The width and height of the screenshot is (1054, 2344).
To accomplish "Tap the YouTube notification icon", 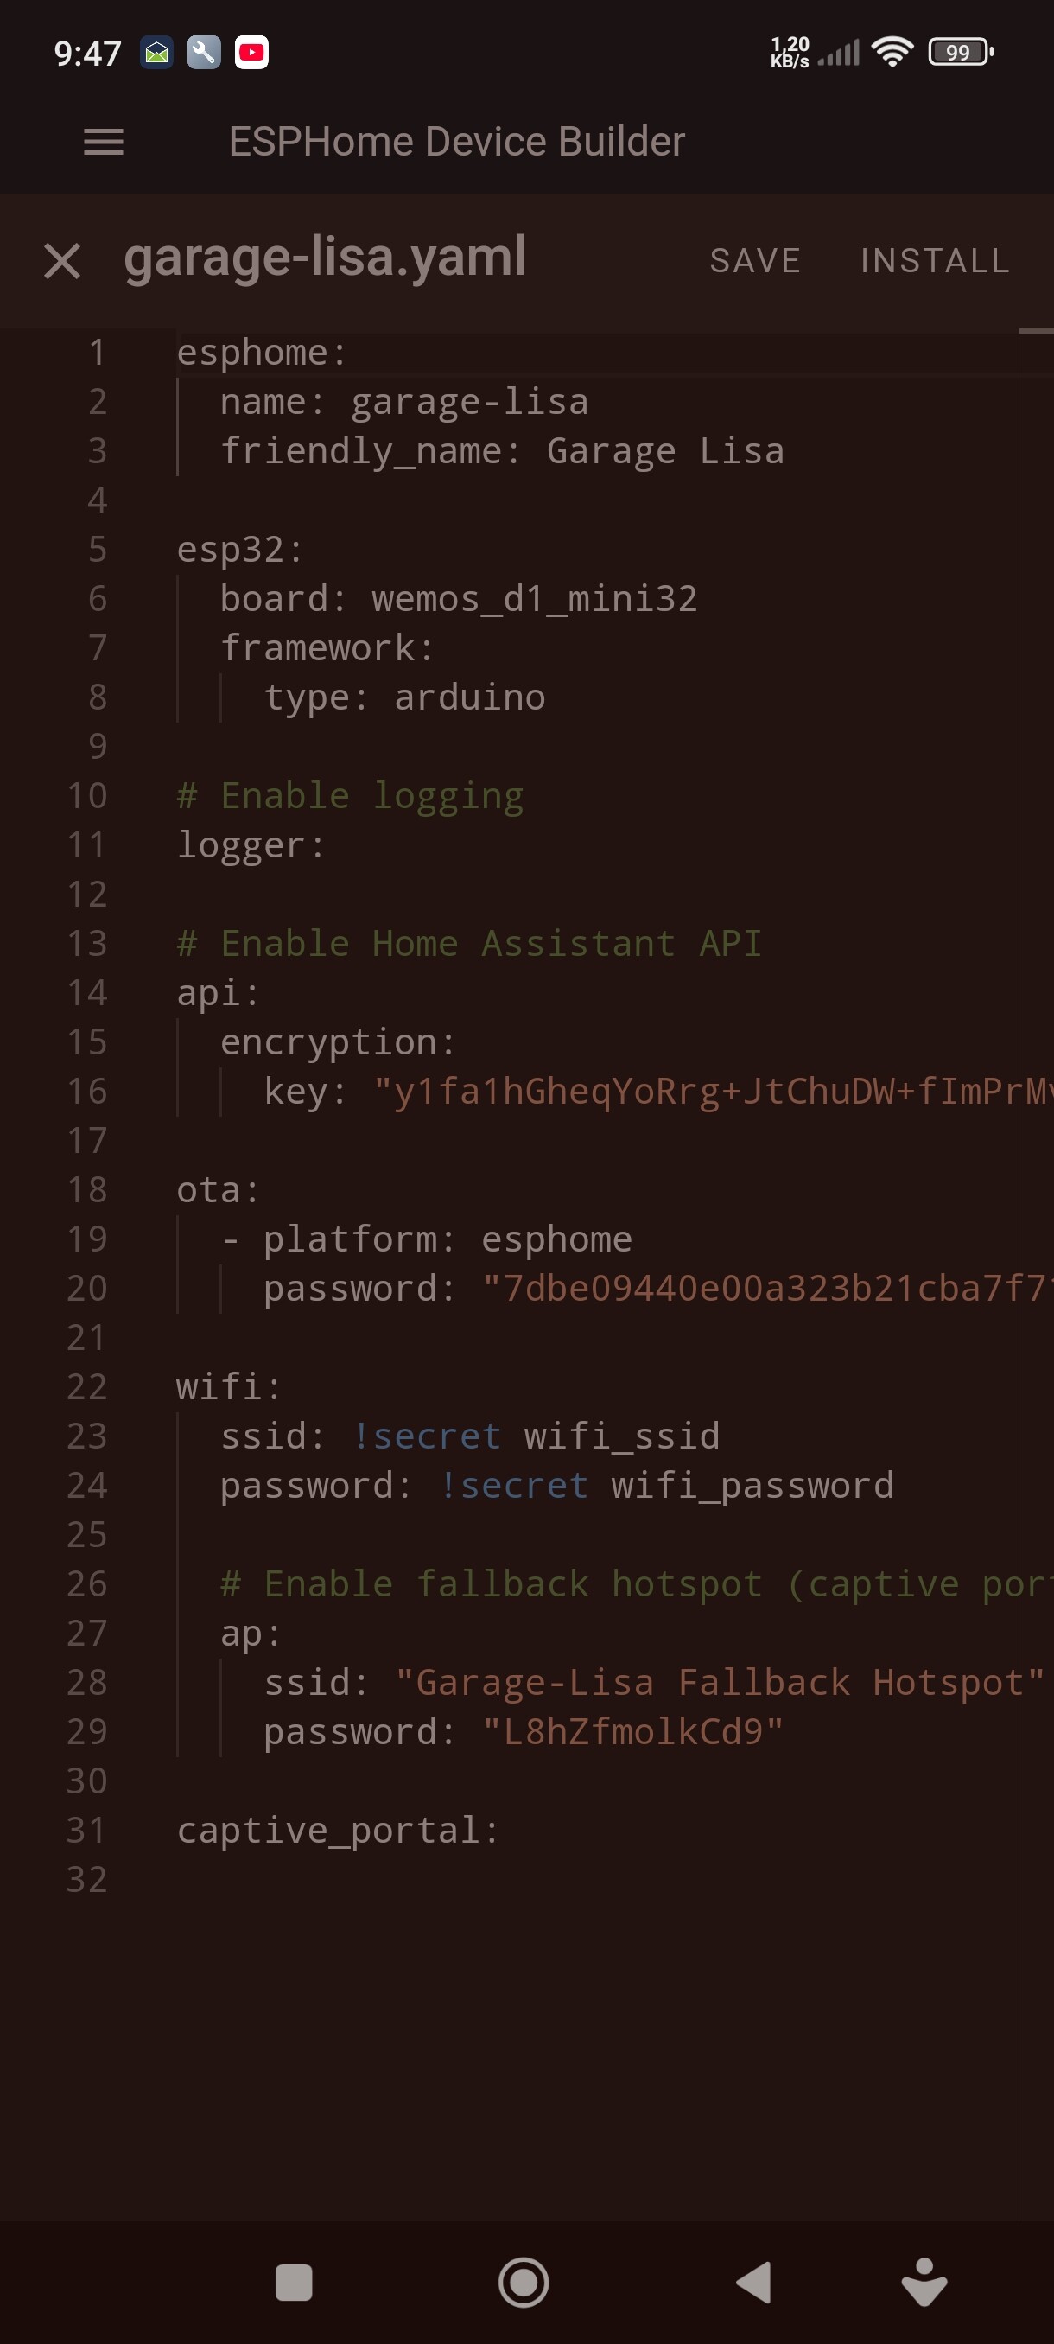I will click(251, 53).
